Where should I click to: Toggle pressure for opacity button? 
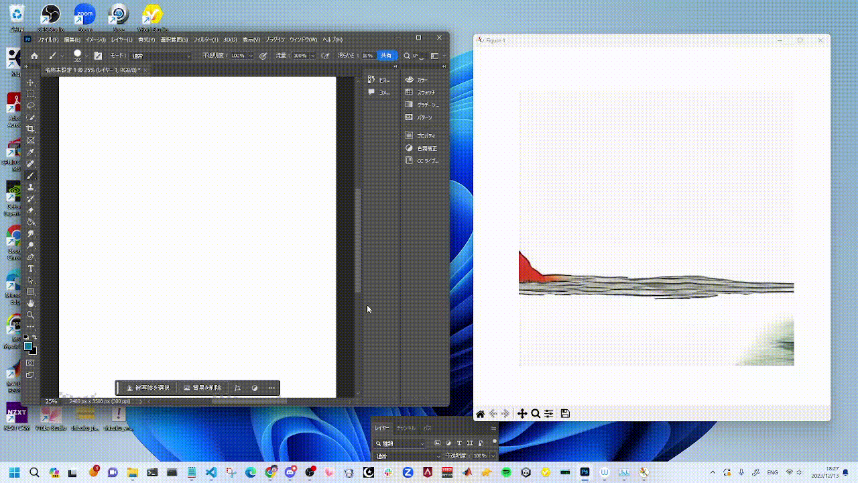coord(263,56)
